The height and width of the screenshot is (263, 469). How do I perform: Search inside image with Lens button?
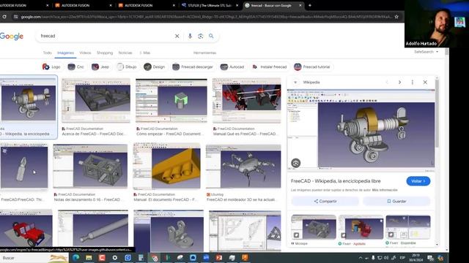coord(296,163)
